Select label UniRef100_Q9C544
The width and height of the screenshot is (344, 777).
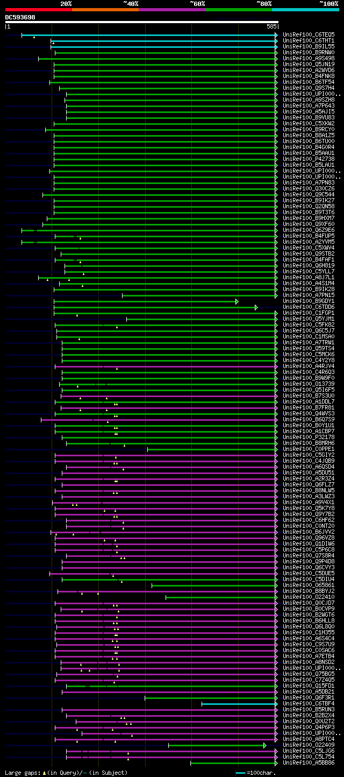pos(309,194)
